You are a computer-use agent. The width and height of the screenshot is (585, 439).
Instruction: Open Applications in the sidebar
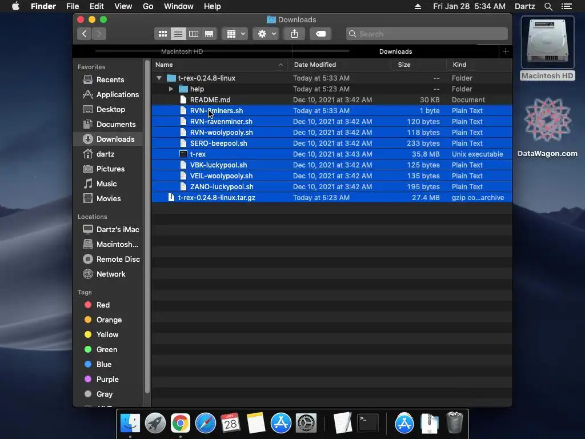pyautogui.click(x=108, y=94)
